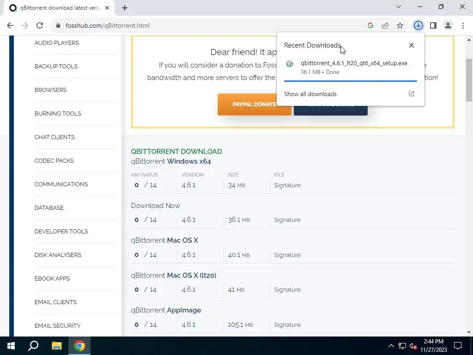
Task: Focus the address bar URL
Action: [107, 26]
